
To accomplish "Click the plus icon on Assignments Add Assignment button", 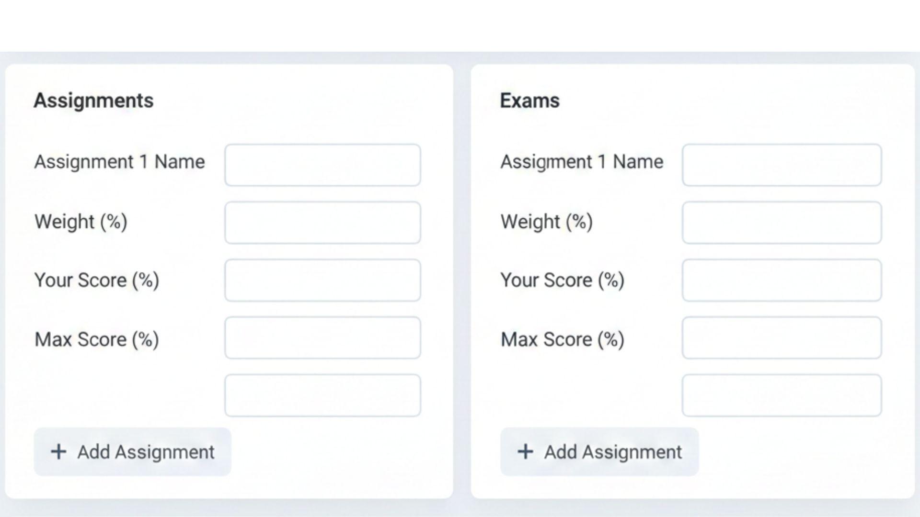I will 58,451.
